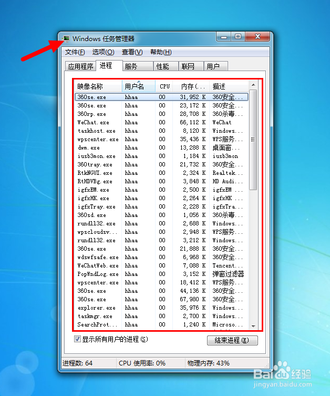Open the 查看(V) menu
Viewport: 330px width, 396px height.
click(x=132, y=52)
